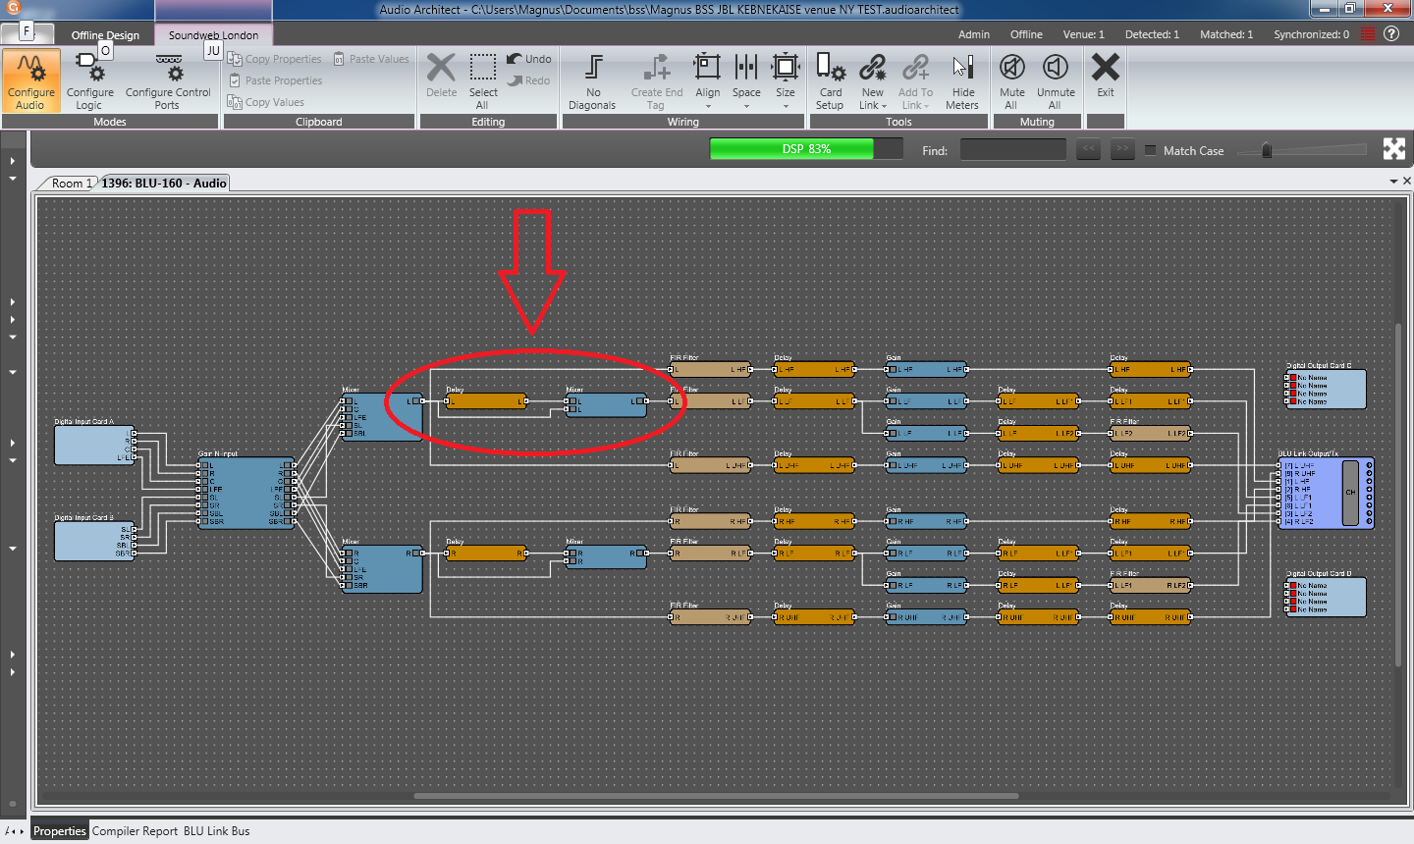Select the Gain N-Input block
This screenshot has width=1414, height=844.
tap(245, 493)
